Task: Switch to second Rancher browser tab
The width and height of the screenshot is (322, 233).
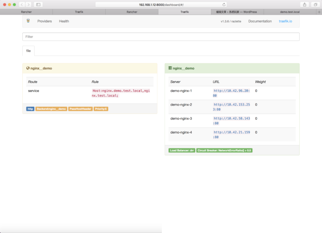Action: tap(132, 12)
